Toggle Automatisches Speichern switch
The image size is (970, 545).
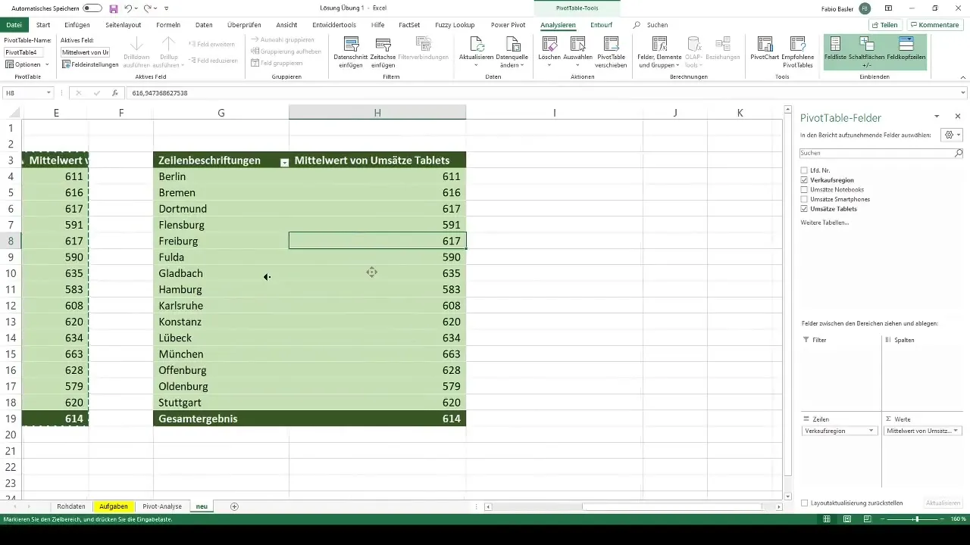92,8
